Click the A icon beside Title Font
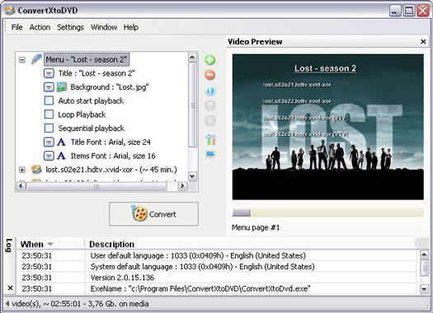The image size is (433, 313). pyautogui.click(x=61, y=142)
